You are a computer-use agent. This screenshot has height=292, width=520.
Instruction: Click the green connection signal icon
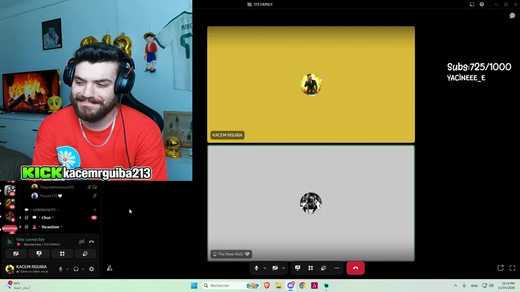tap(9, 242)
